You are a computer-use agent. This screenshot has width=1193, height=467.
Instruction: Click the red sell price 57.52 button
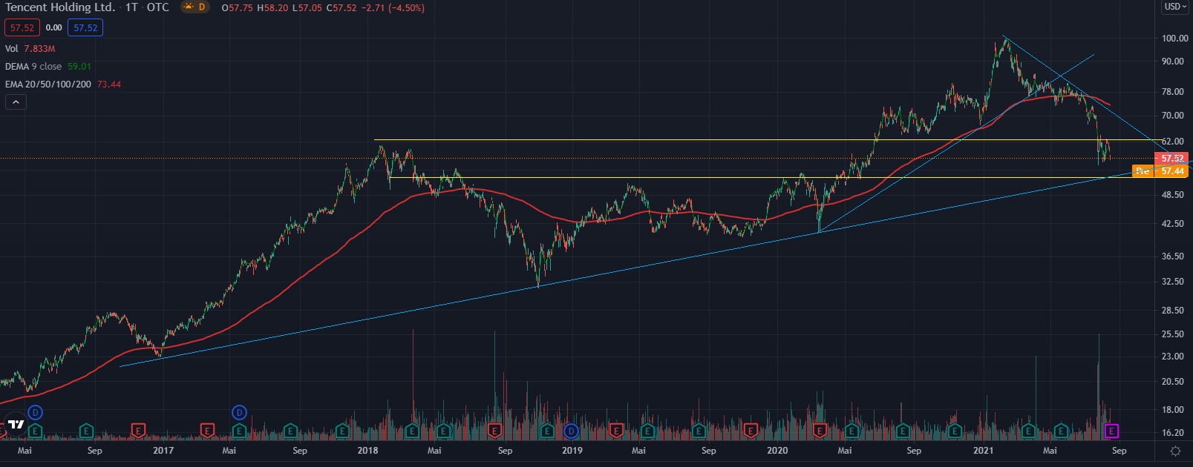pyautogui.click(x=22, y=28)
